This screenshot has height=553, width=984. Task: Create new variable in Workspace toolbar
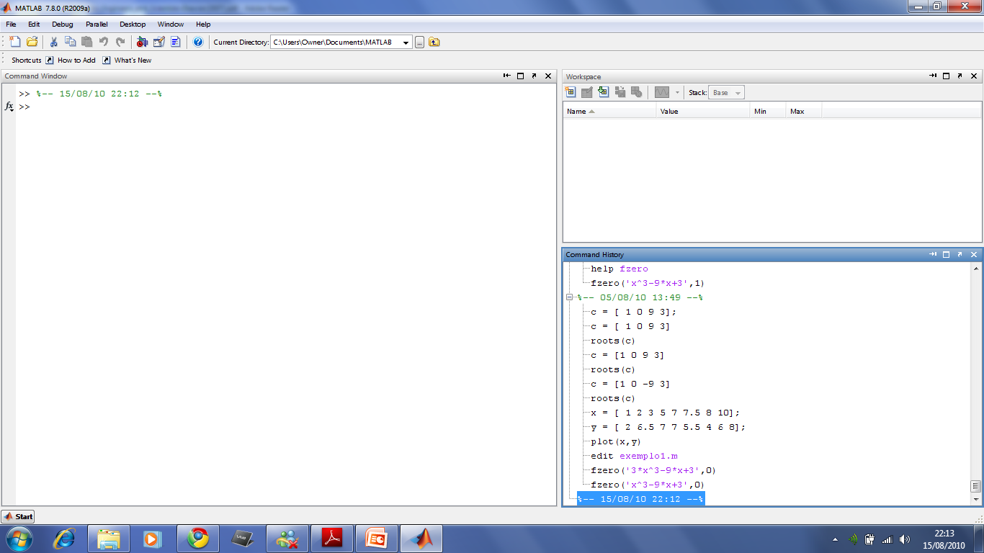[x=571, y=92]
